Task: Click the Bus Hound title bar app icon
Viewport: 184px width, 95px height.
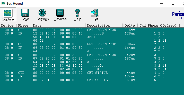Action: [x=3, y=3]
